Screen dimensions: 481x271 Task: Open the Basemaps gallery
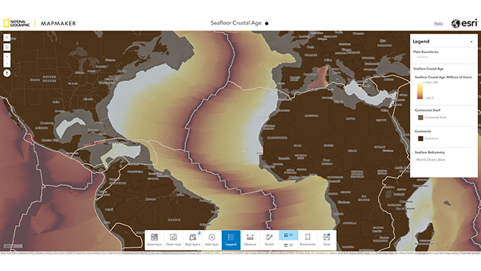(155, 240)
